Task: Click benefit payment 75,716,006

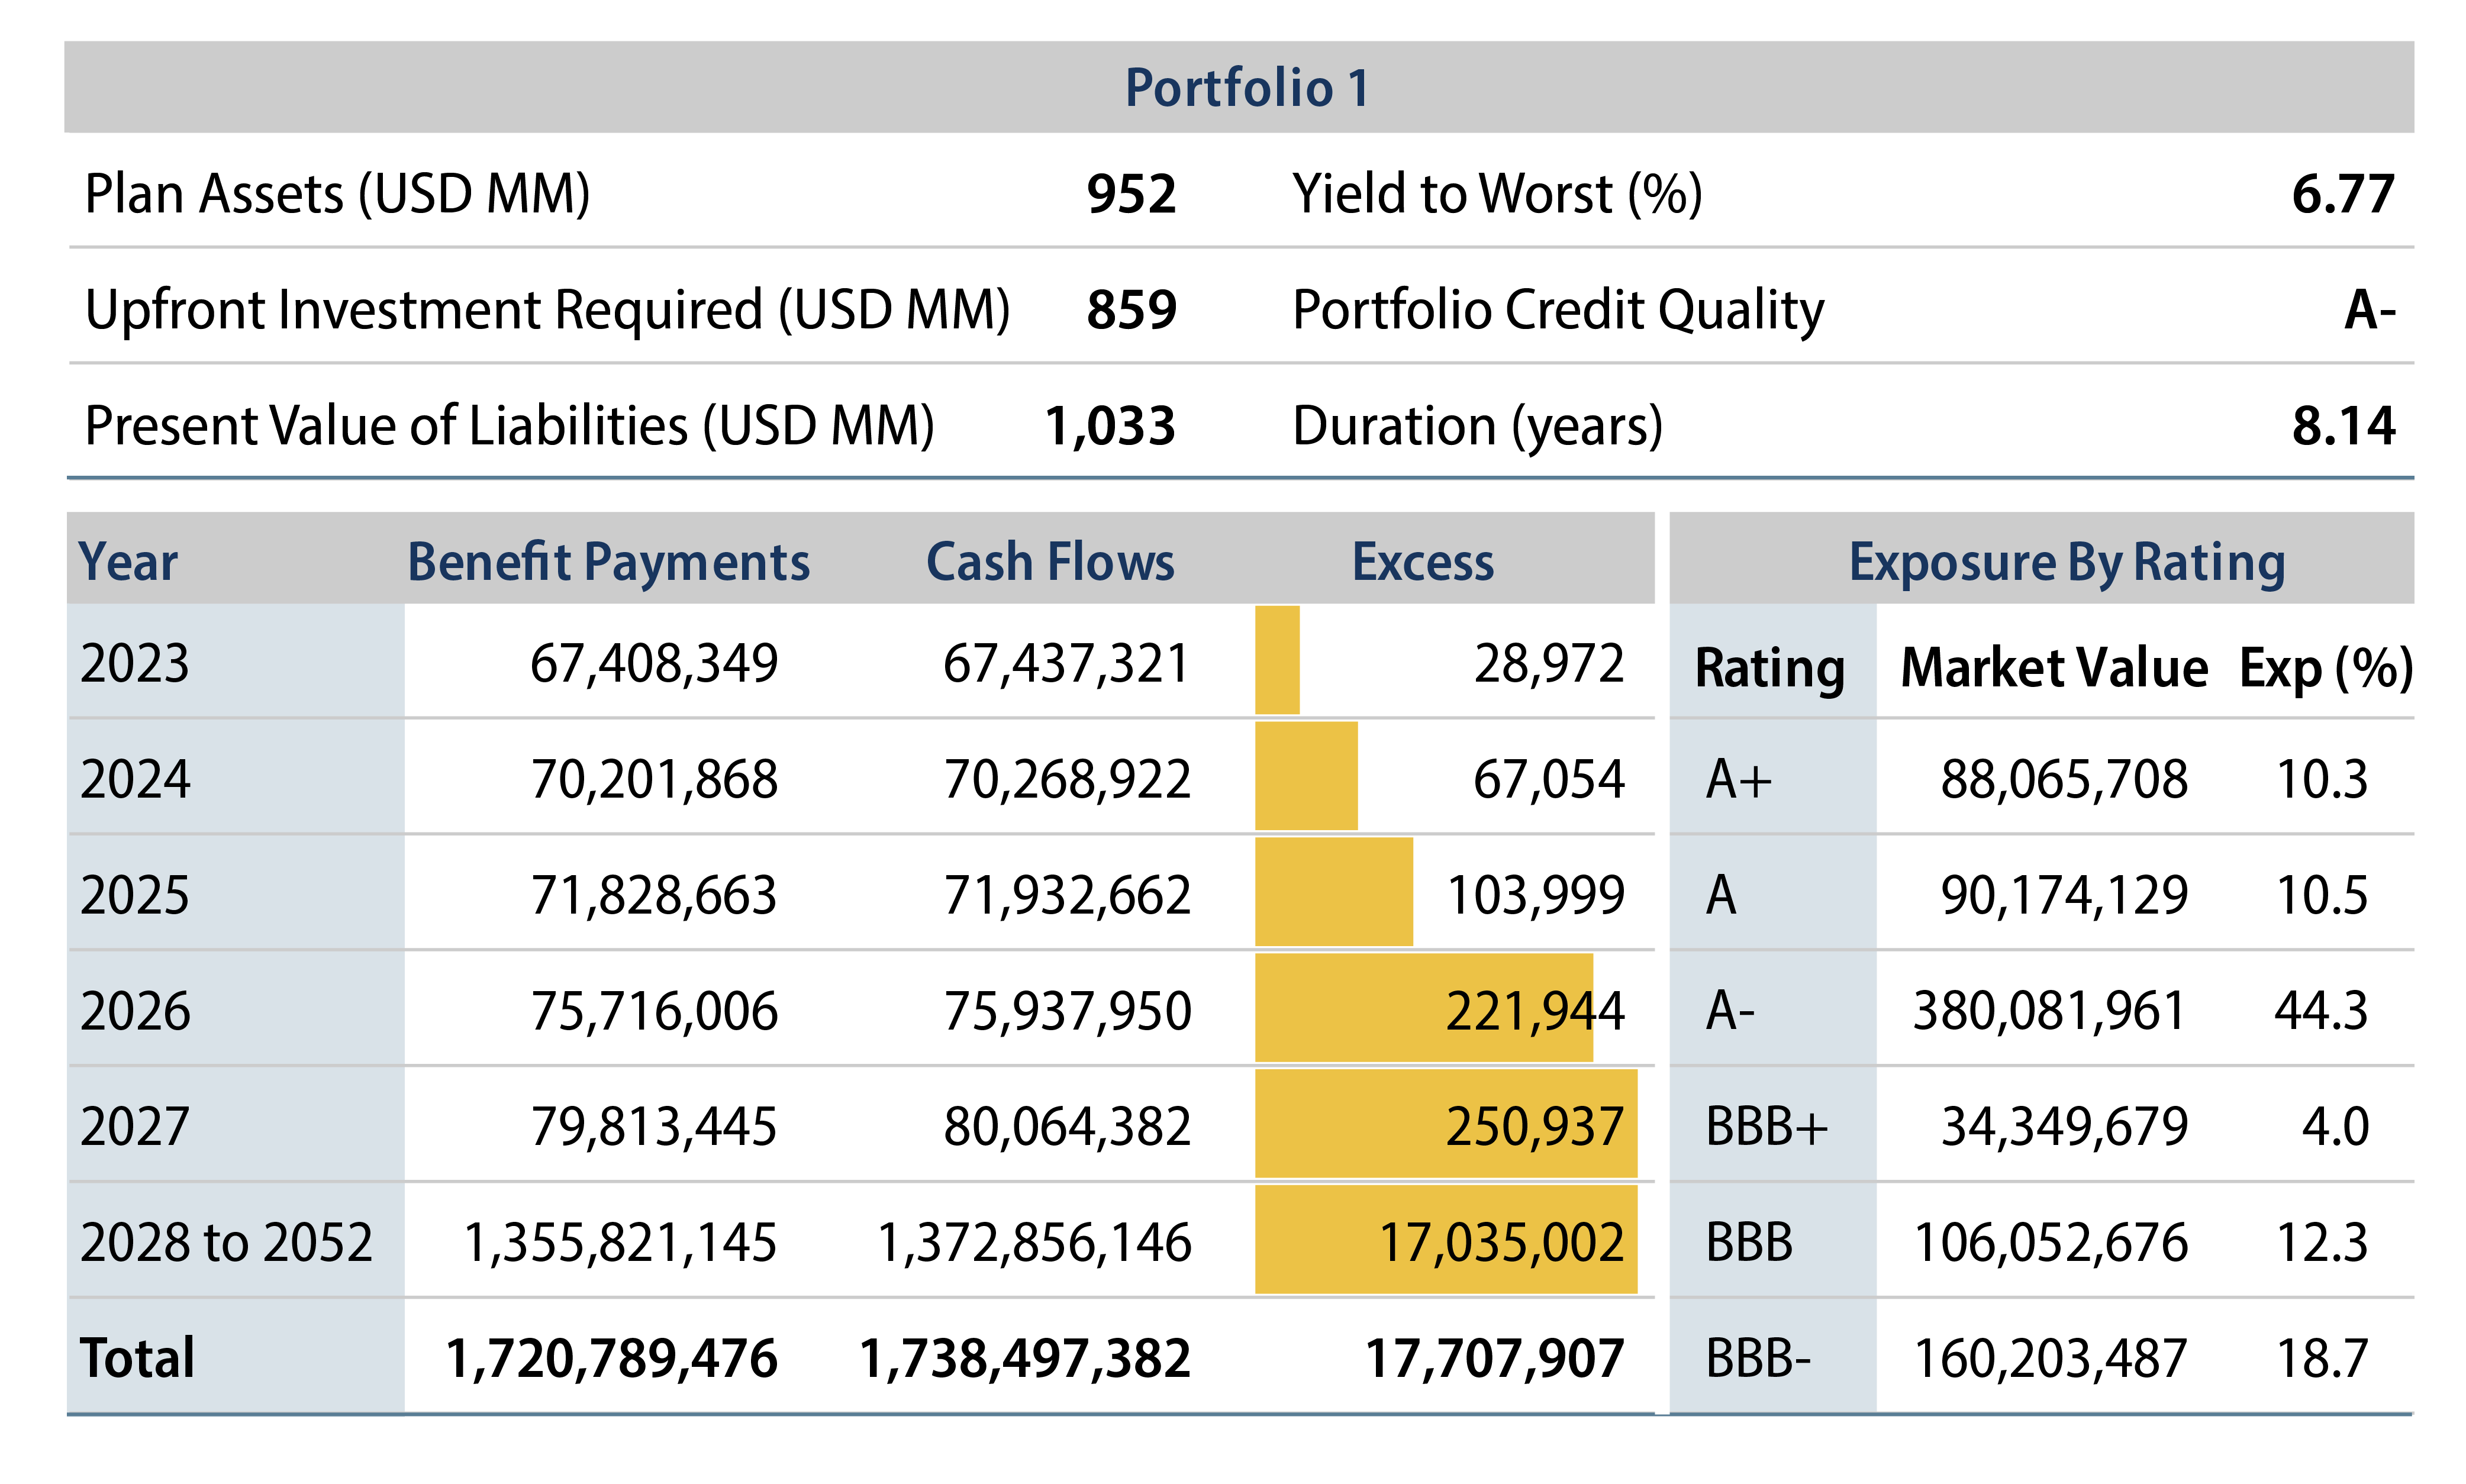Action: click(654, 1012)
